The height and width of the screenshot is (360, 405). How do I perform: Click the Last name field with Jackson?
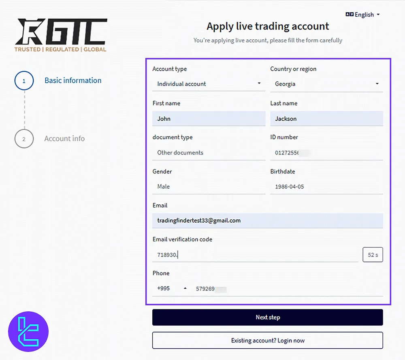click(x=326, y=119)
